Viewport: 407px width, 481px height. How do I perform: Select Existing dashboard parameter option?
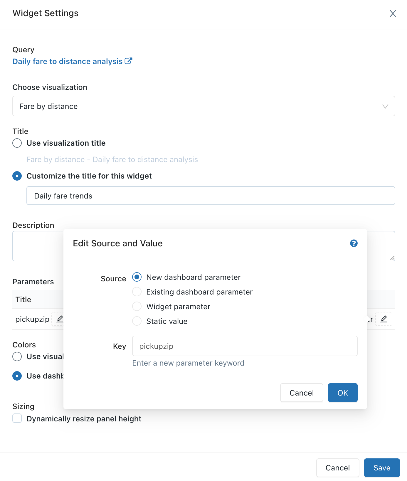pyautogui.click(x=137, y=292)
